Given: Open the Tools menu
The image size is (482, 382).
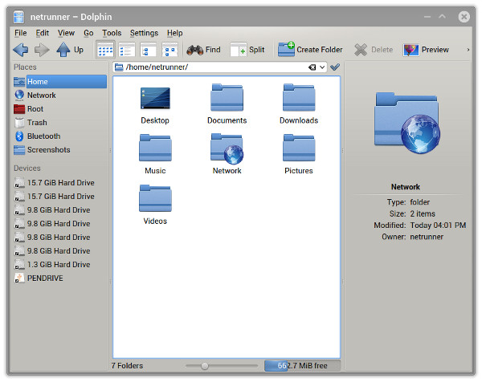Looking at the screenshot, I should [x=112, y=33].
